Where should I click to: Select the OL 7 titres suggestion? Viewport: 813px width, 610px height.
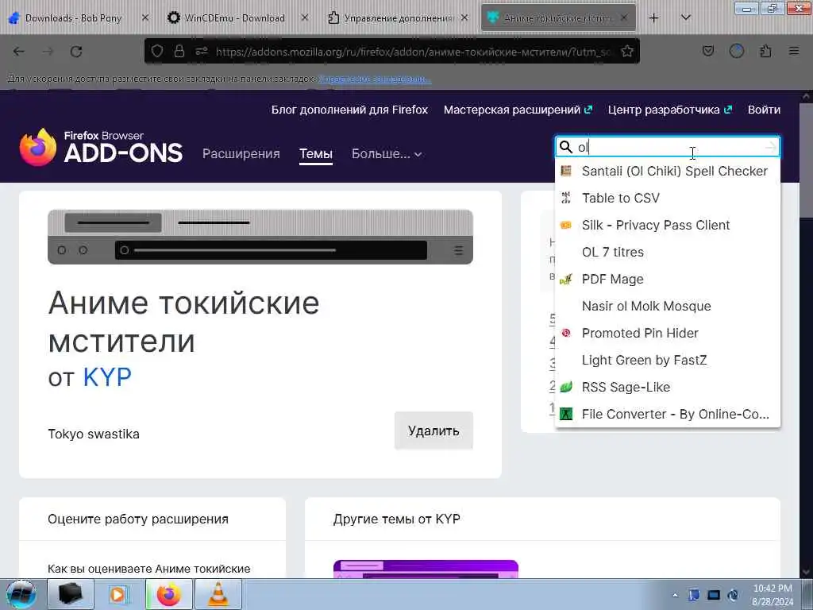[x=668, y=252]
